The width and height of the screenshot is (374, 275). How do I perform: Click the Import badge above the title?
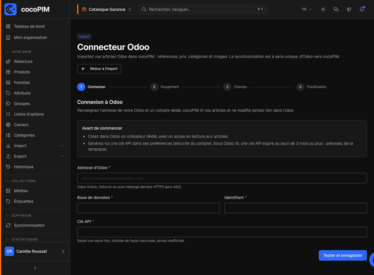pyautogui.click(x=84, y=37)
